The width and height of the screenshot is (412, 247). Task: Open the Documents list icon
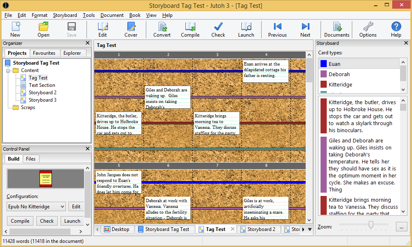337,29
